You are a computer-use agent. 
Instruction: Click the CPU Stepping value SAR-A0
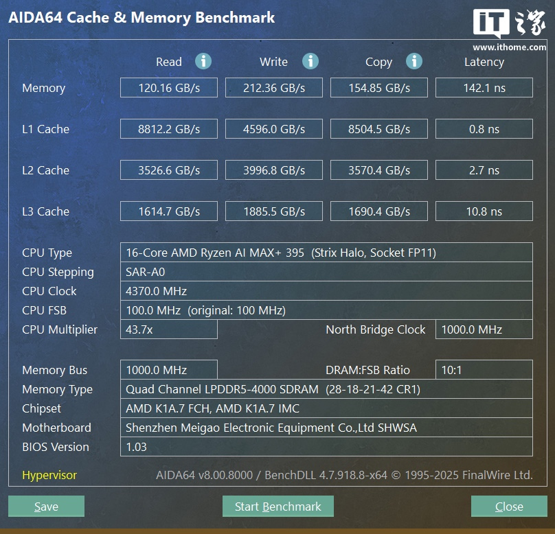tap(326, 272)
